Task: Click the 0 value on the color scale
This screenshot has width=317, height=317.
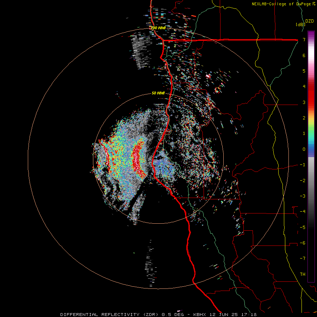Action: 304,149
